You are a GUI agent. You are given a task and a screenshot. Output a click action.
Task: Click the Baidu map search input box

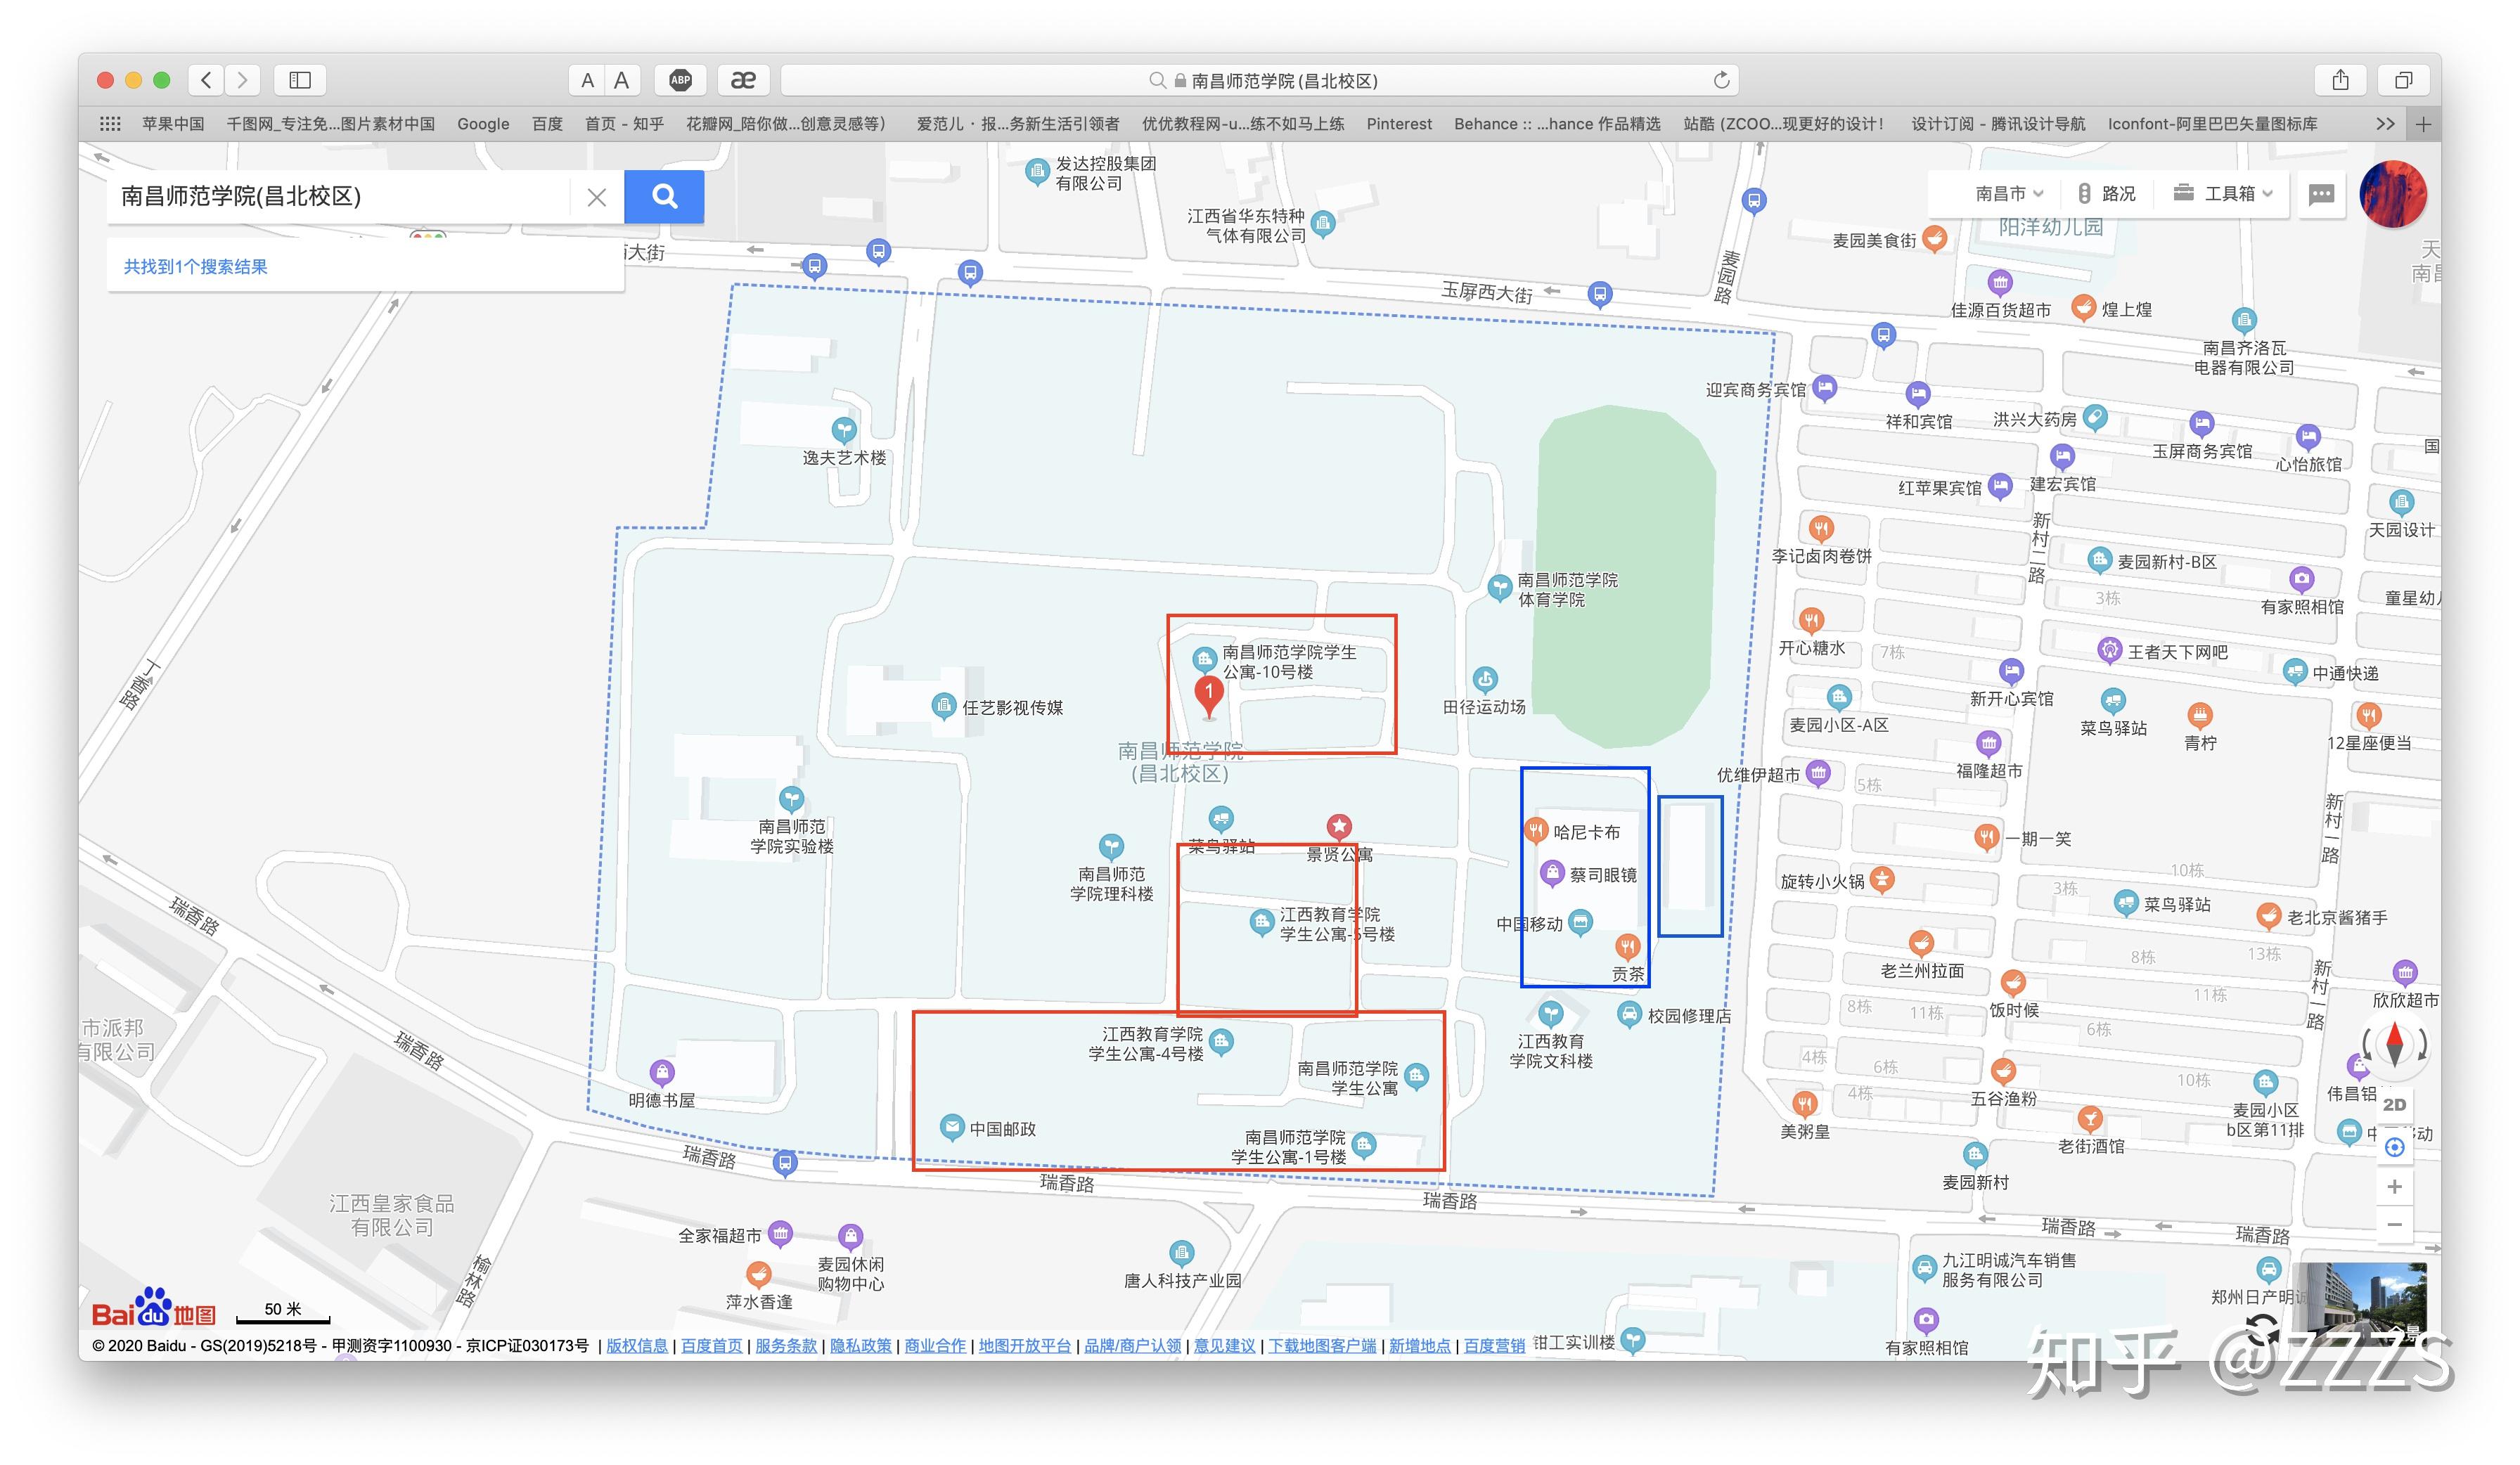(340, 196)
